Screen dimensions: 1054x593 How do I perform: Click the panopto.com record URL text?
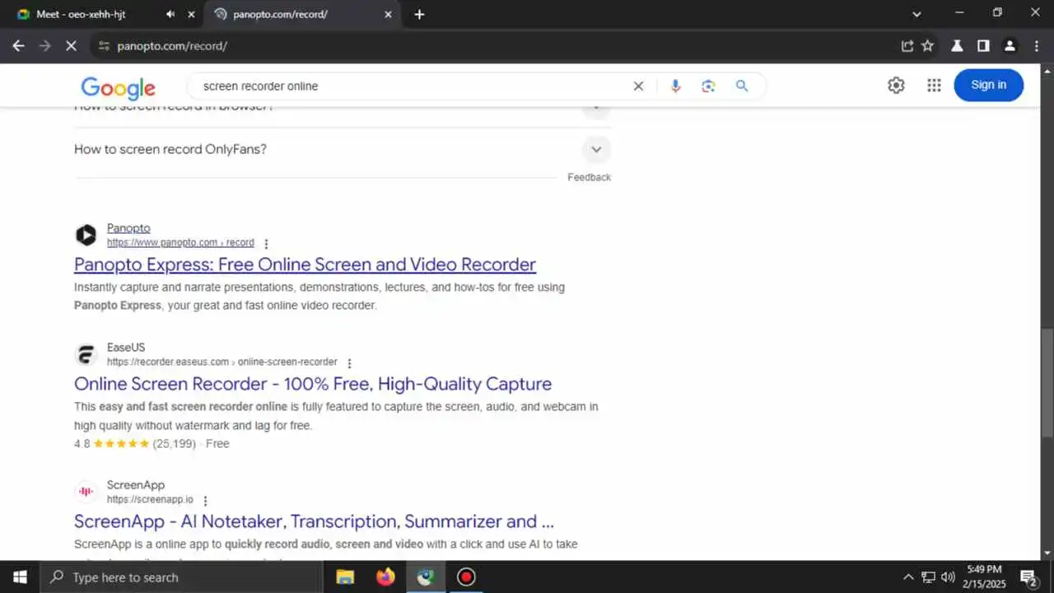[180, 243]
